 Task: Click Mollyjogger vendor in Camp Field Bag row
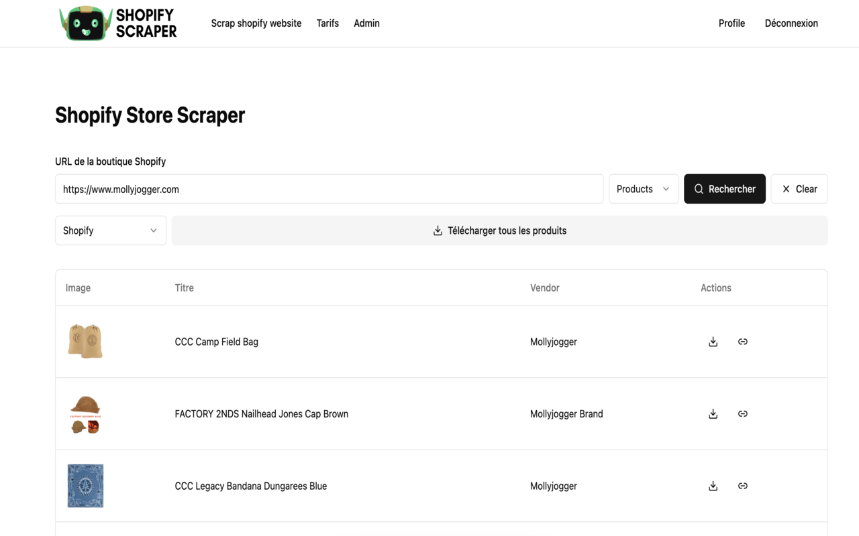(x=554, y=342)
